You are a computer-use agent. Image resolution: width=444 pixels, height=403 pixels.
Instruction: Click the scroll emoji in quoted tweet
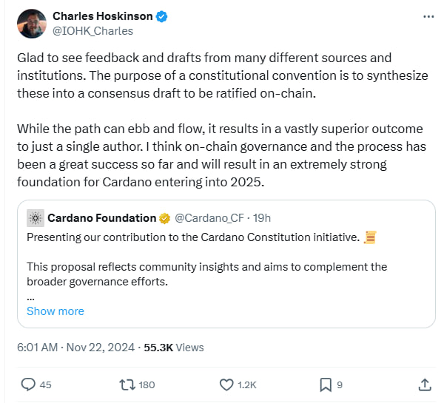click(370, 237)
